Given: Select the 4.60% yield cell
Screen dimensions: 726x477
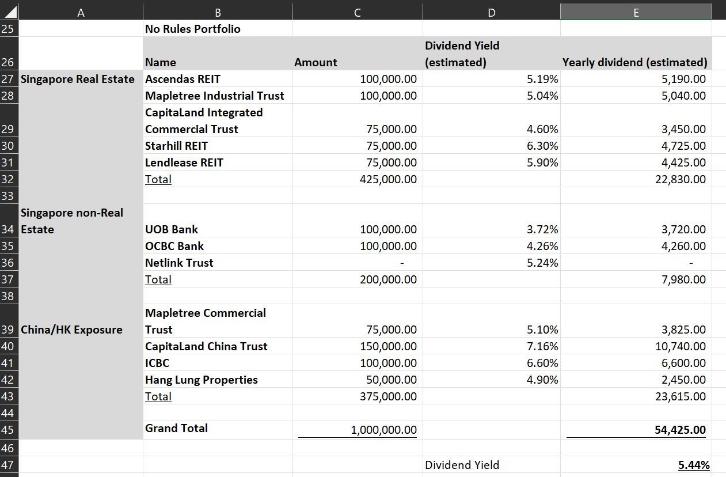Looking at the screenshot, I should coord(492,121).
